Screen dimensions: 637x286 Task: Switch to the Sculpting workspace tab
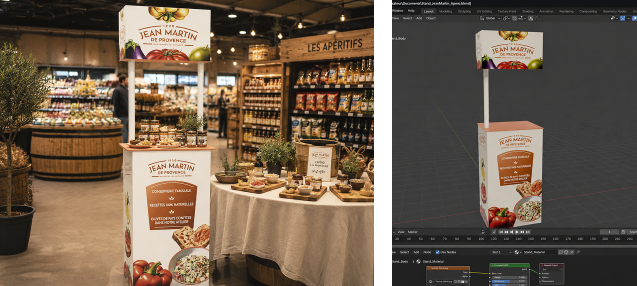point(464,11)
